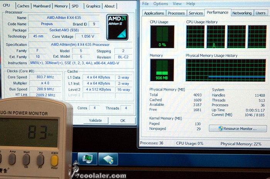Viewport: 270px width, 179px height.
Task: Click the status bar Physical Memory: 22%
Action: click(x=241, y=144)
